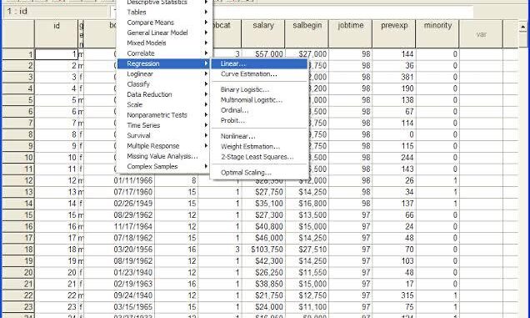Select the Regression menu entry
This screenshot has height=318, width=530.
click(x=164, y=63)
